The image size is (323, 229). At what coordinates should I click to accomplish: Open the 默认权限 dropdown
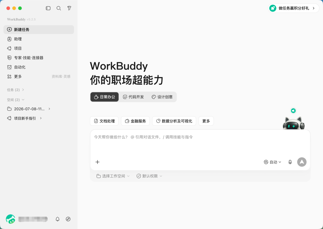tap(149, 176)
